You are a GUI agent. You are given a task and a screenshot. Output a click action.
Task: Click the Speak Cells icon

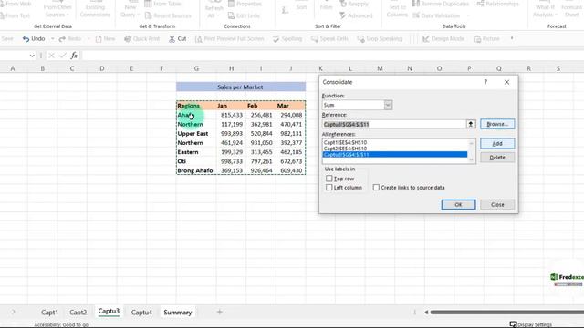(315, 38)
